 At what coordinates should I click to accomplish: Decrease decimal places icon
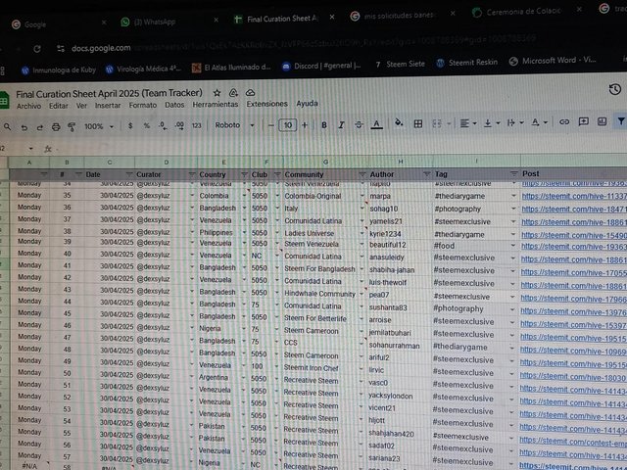tap(163, 125)
